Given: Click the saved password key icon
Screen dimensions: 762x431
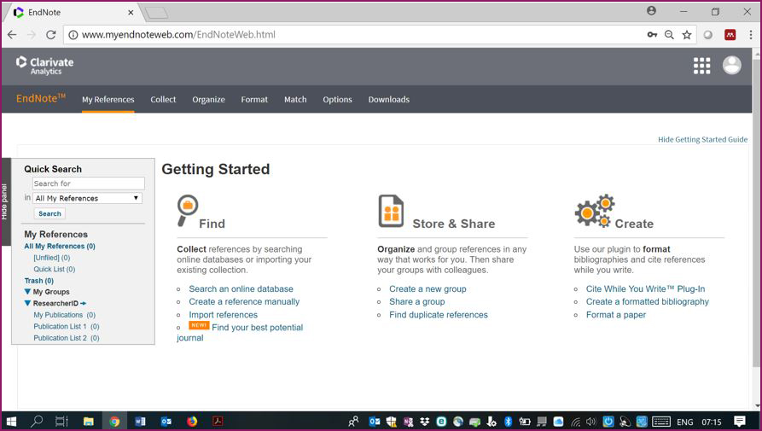Looking at the screenshot, I should [652, 35].
